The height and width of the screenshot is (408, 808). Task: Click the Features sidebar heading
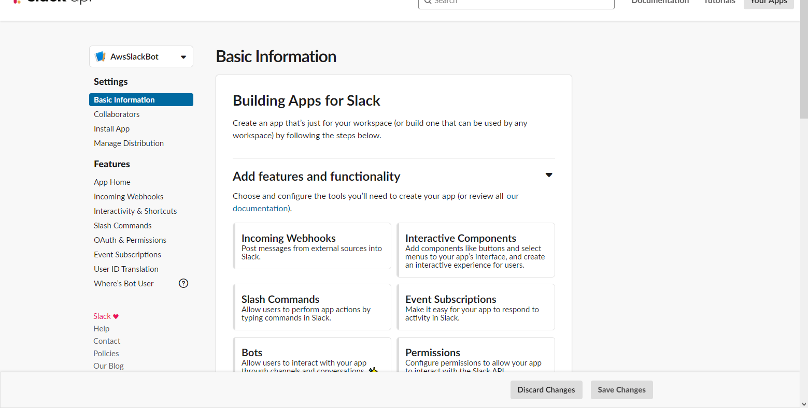coord(112,164)
